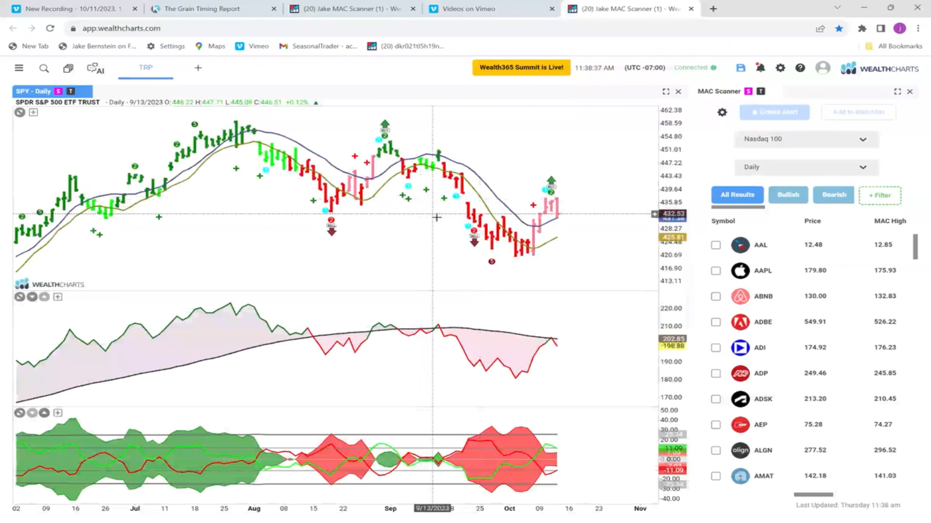
Task: Maximize the MAC Scanner panel
Action: 898,92
